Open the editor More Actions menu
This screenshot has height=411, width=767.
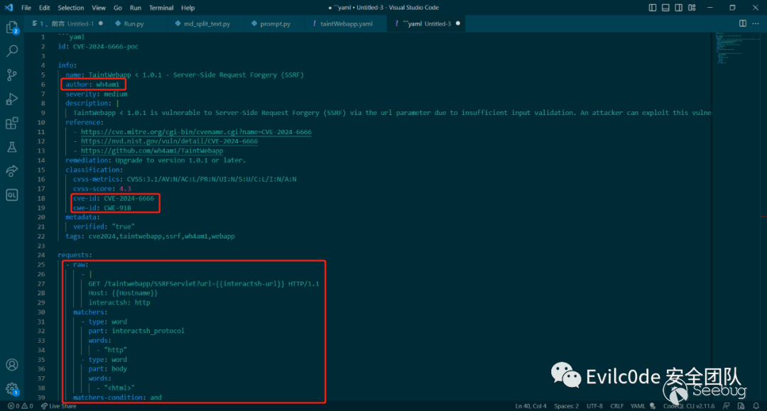point(756,23)
